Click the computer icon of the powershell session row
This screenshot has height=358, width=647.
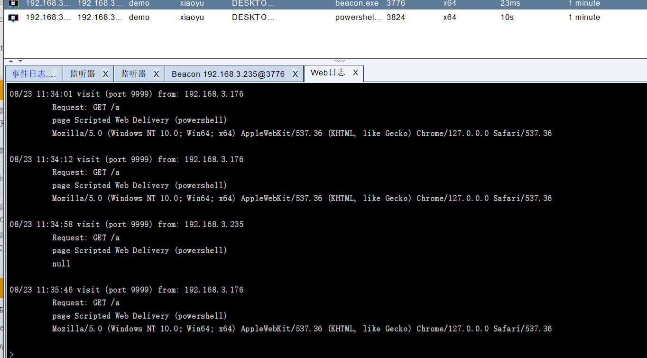[x=14, y=18]
